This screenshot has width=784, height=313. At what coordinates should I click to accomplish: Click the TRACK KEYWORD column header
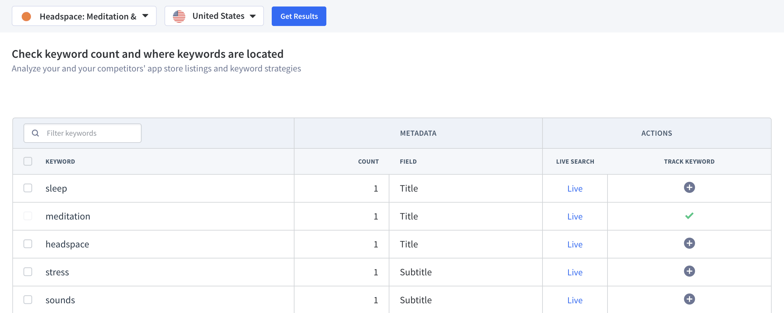689,162
